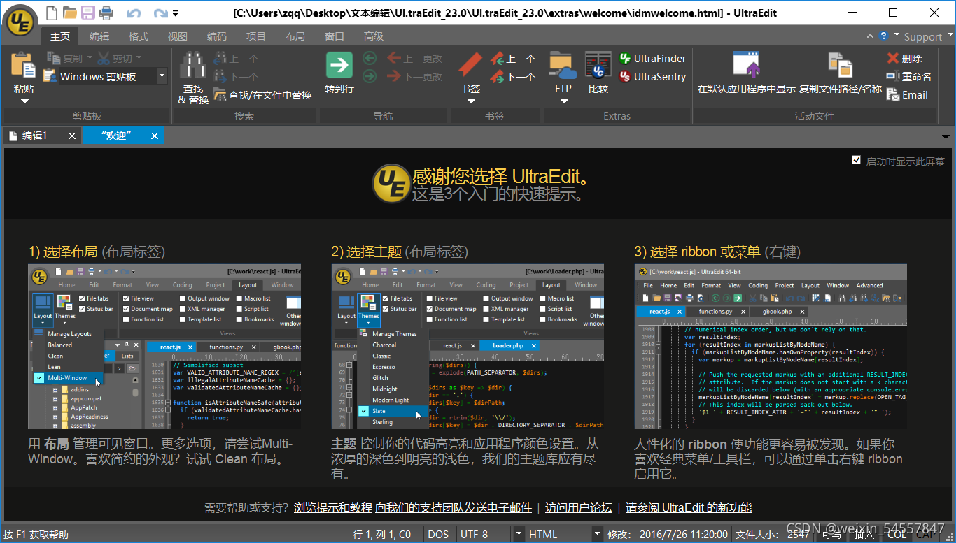This screenshot has height=543, width=956.
Task: Jump to 下一更改 next change
Action: [x=414, y=77]
